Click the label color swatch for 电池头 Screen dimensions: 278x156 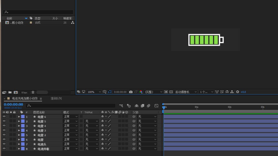[x=23, y=144]
